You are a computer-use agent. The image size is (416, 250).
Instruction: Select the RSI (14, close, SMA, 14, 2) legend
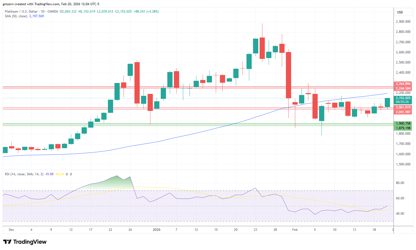[x=24, y=174]
